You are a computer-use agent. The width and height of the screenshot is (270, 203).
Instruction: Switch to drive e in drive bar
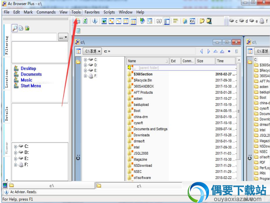click(253, 21)
